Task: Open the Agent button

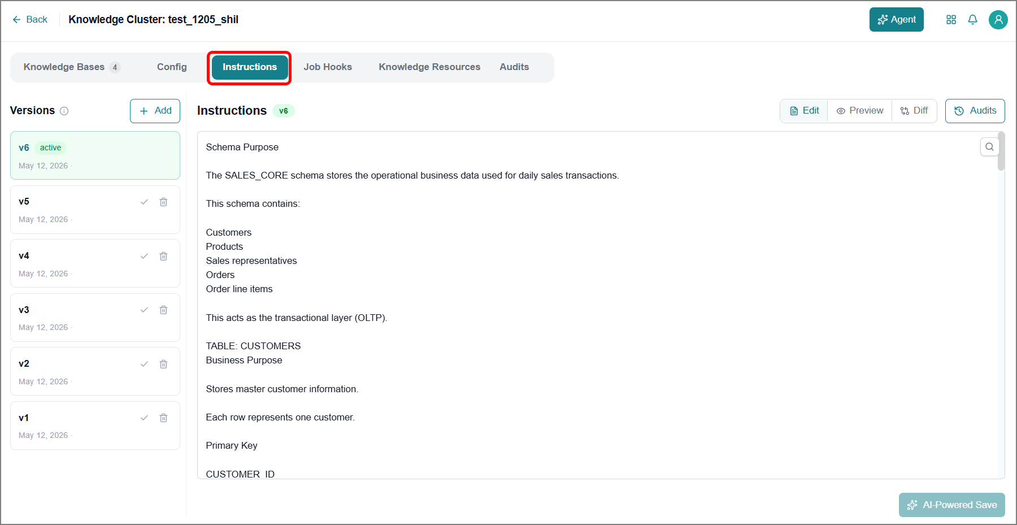Action: tap(896, 19)
